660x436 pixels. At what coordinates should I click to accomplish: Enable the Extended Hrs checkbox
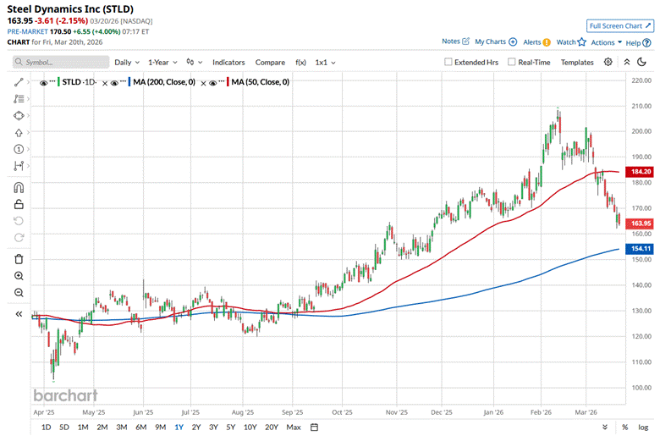[449, 63]
